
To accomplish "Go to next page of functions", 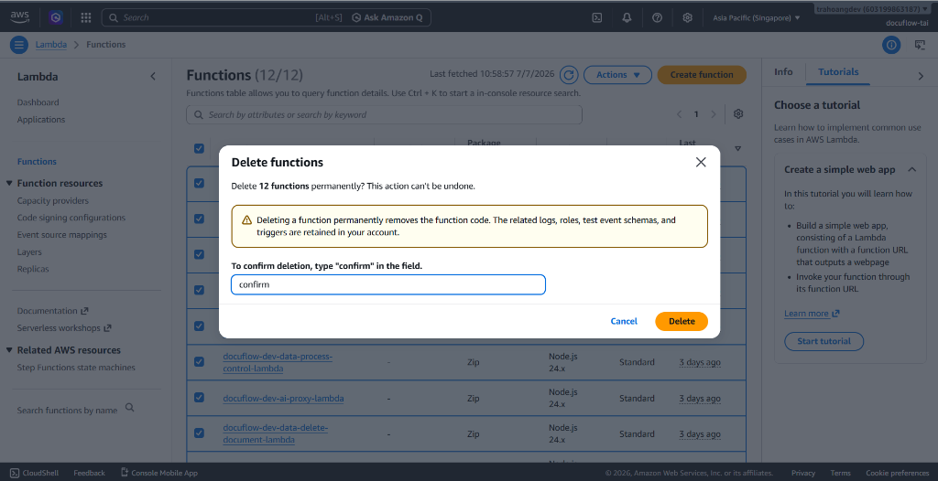I will point(713,114).
